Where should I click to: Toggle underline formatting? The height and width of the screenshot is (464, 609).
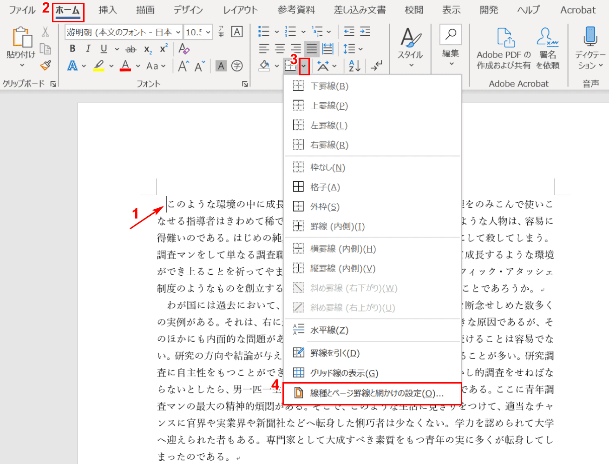pyautogui.click(x=104, y=49)
